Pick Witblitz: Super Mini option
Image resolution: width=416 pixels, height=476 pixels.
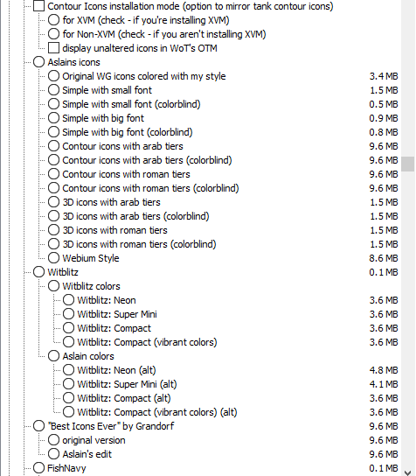click(68, 314)
